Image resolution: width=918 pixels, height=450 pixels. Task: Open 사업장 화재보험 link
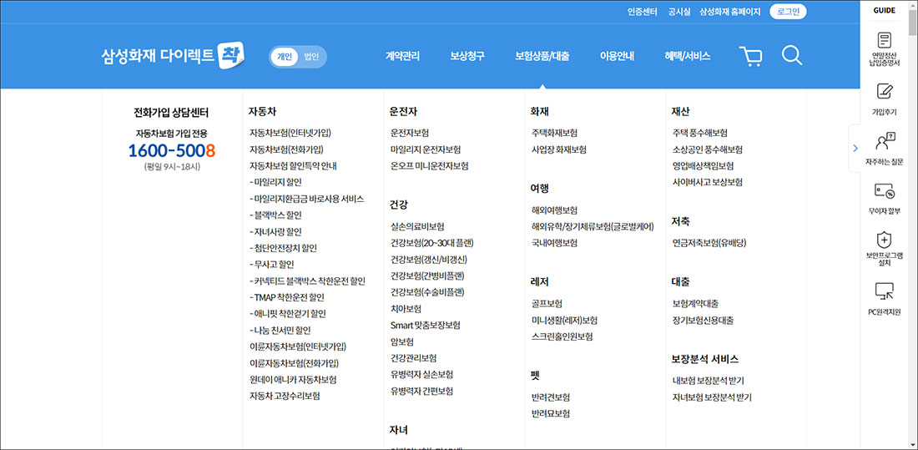click(558, 149)
